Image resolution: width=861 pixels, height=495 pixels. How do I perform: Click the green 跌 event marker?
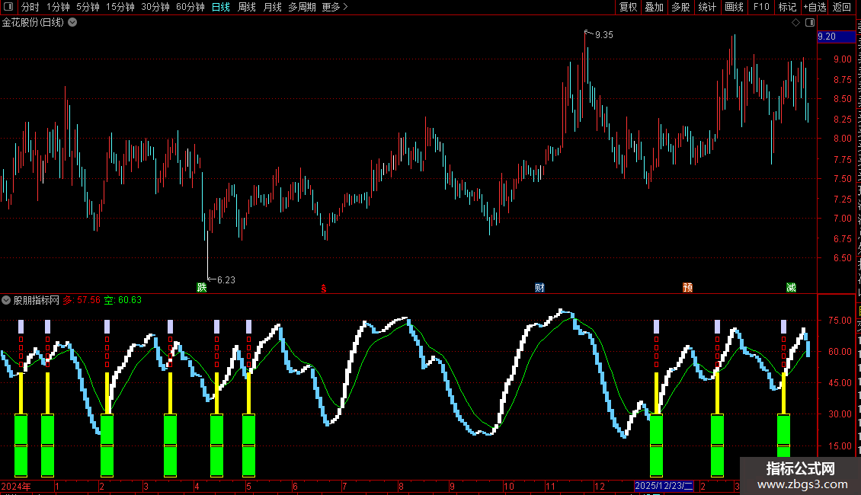[201, 287]
